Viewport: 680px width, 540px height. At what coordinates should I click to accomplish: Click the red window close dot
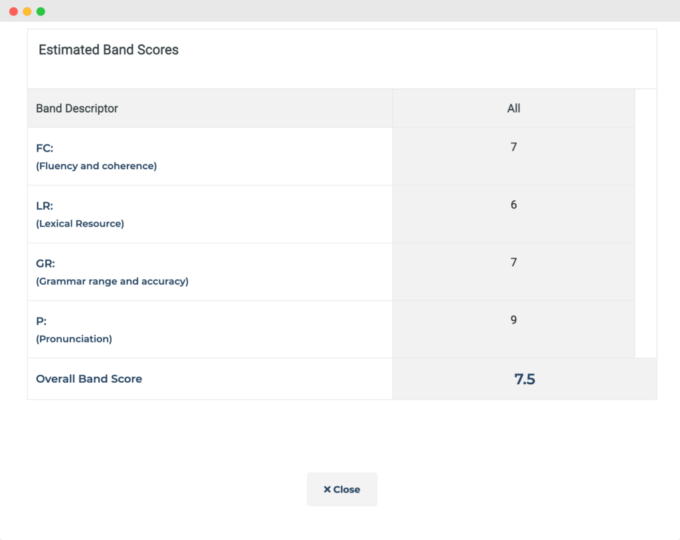[13, 11]
